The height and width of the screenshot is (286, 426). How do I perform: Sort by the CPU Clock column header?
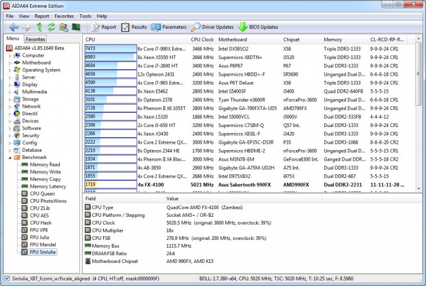pyautogui.click(x=202, y=40)
